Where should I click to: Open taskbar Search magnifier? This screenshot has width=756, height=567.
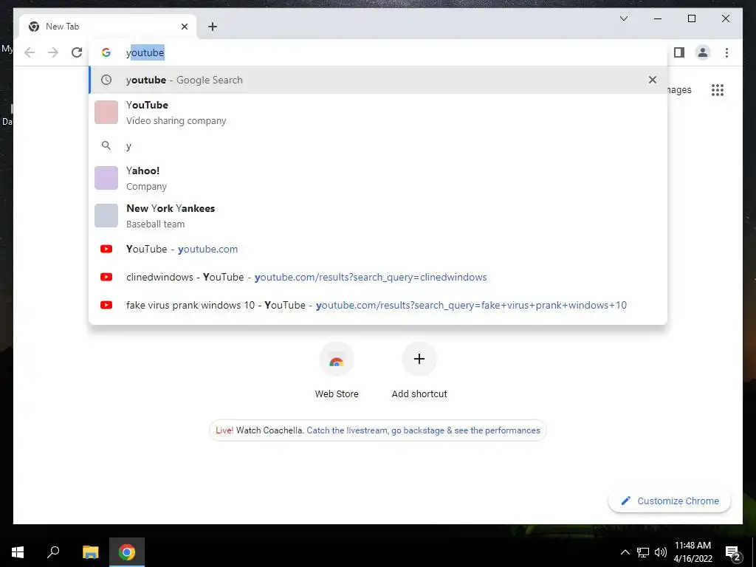[53, 552]
